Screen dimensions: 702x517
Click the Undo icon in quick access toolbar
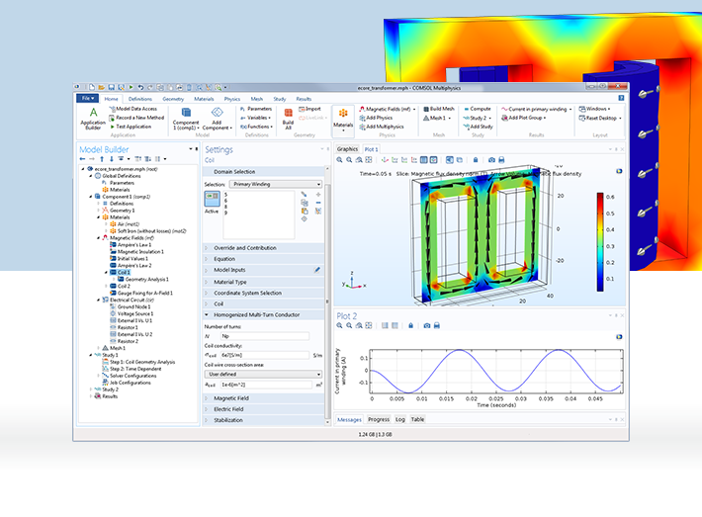140,87
